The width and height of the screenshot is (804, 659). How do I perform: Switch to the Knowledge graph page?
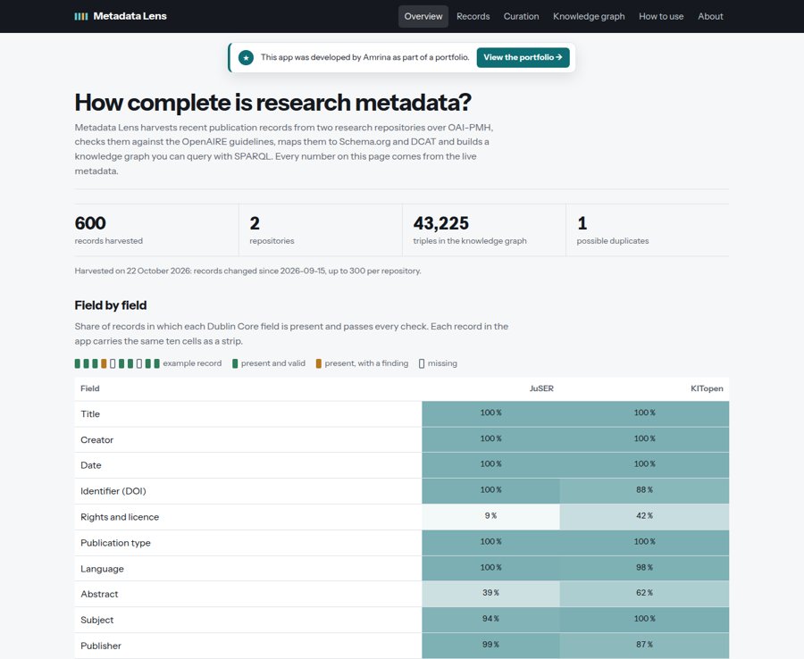589,16
